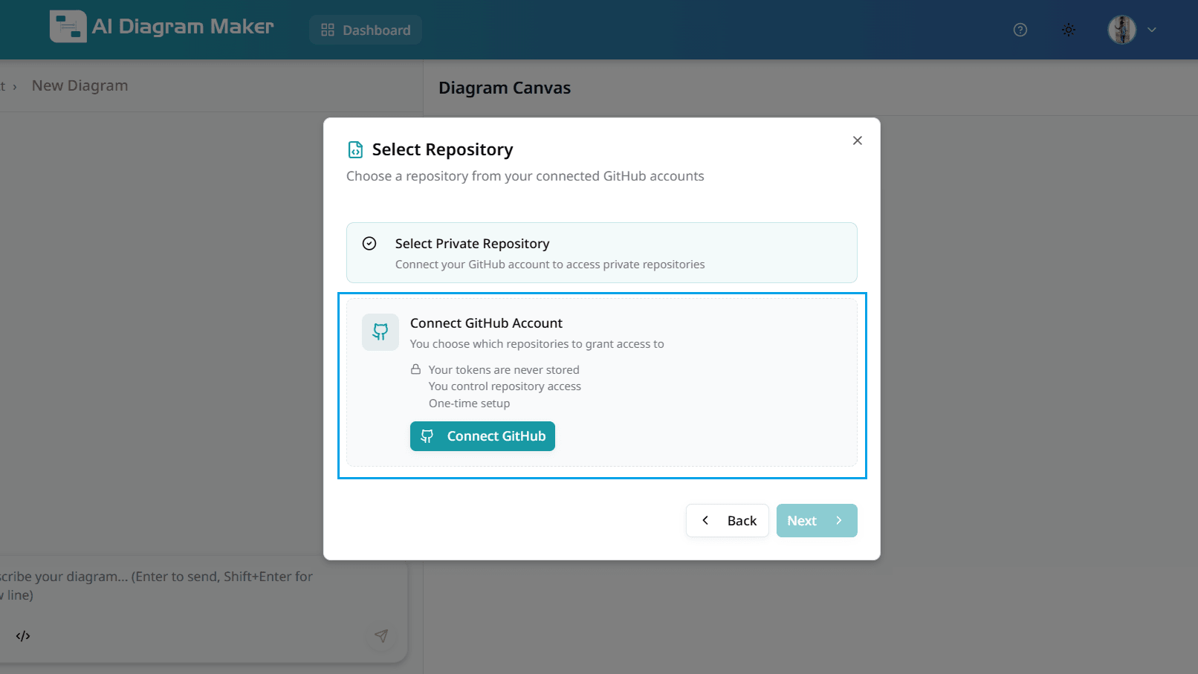Dismiss the Select Repository dialog with the X
The width and height of the screenshot is (1198, 674).
click(x=857, y=140)
